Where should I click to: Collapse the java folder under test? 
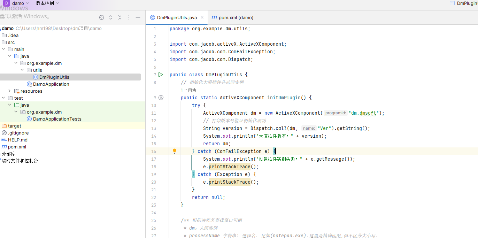coord(10,105)
